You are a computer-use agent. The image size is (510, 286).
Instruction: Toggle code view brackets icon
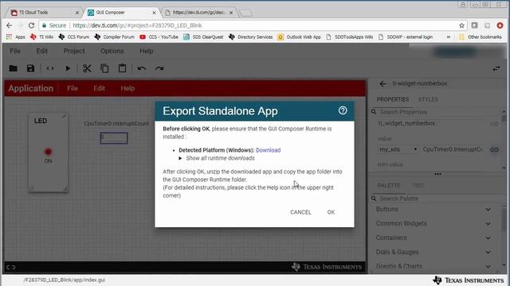(x=49, y=68)
